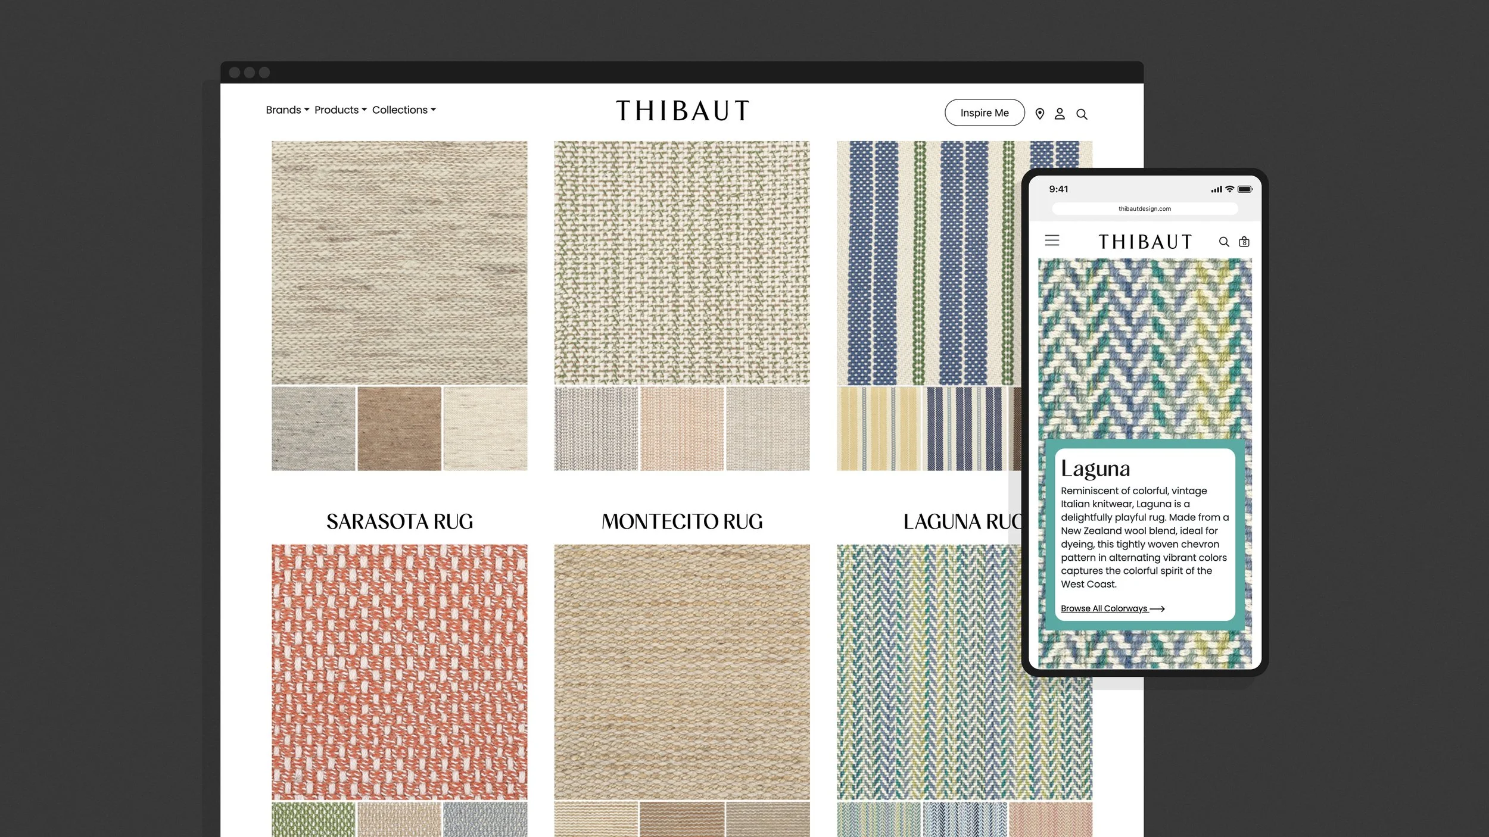Select the multicolor swatch under chevron rug
1489x837 pixels.
point(879,820)
